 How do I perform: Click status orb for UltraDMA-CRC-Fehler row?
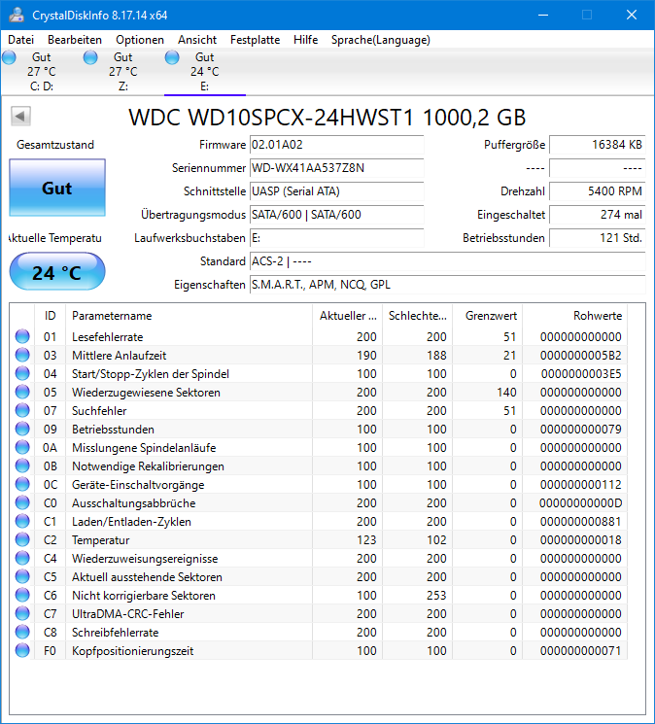22,613
